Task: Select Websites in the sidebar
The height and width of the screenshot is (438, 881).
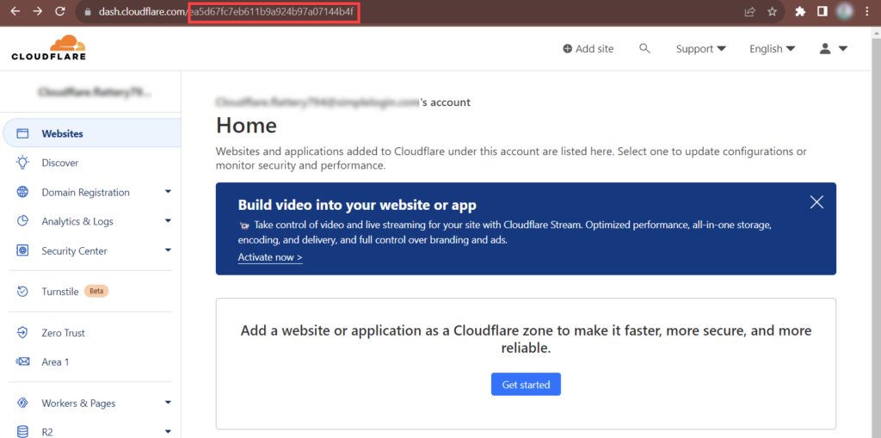Action: click(92, 134)
